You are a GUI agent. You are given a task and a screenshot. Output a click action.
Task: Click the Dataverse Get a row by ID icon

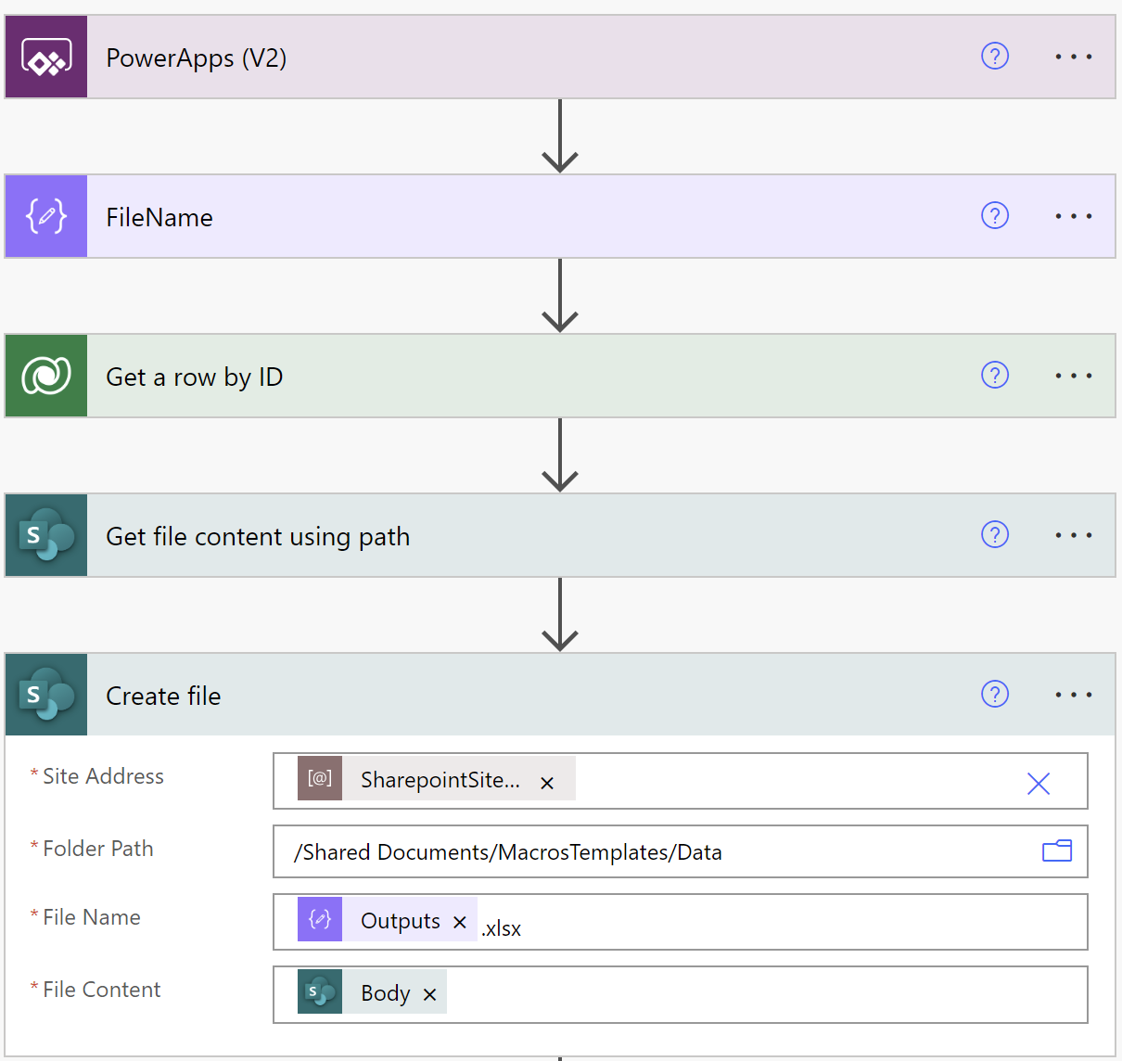46,377
